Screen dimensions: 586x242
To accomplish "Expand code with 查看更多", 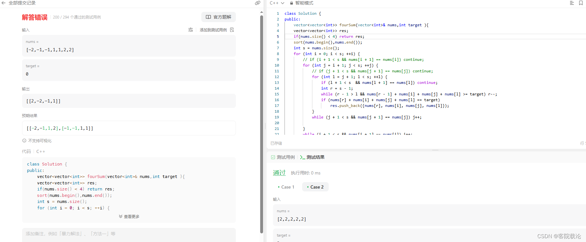I will click(x=129, y=216).
